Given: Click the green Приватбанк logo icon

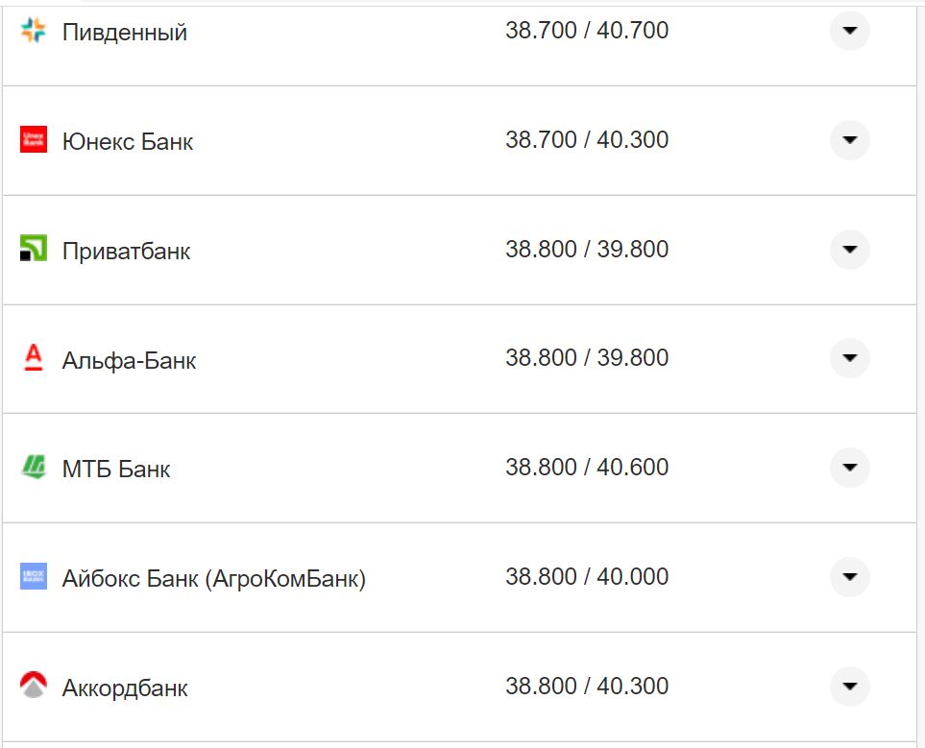Looking at the screenshot, I should point(34,250).
